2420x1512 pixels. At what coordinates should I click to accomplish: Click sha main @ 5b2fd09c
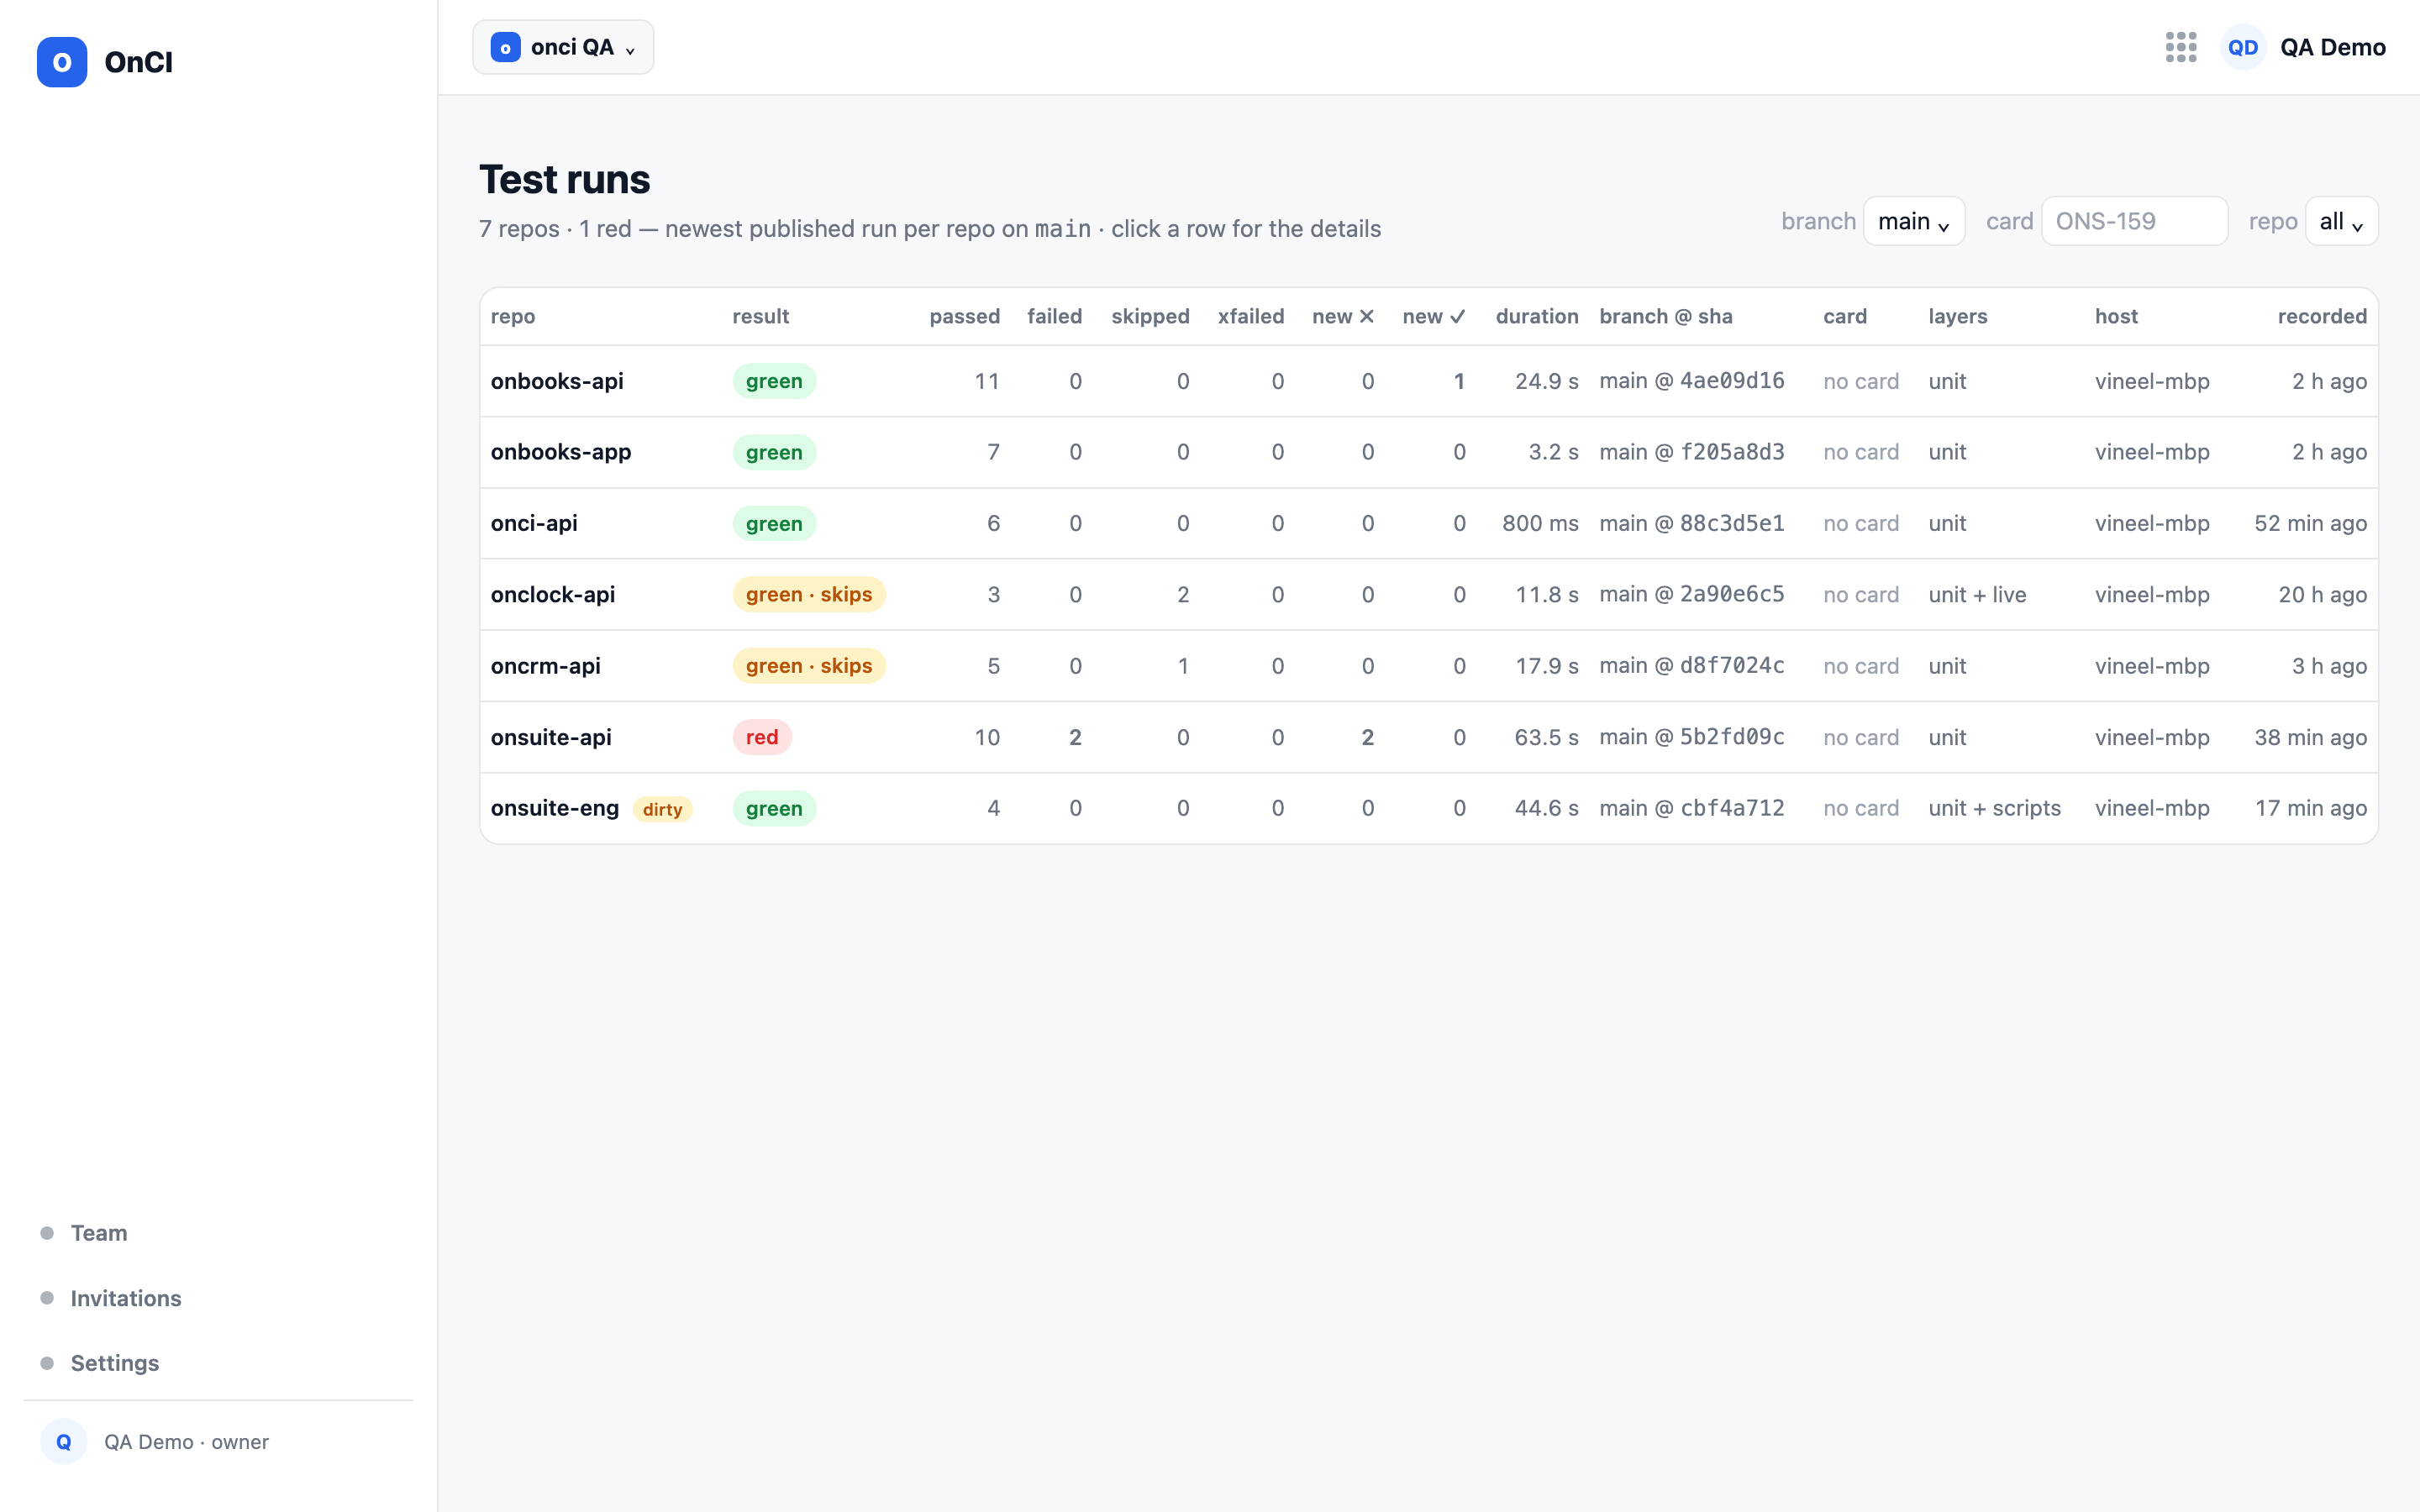[x=1692, y=737]
